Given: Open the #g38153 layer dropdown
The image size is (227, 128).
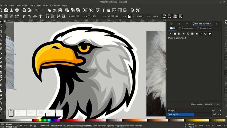Looking at the screenshot, I should click(44, 126).
